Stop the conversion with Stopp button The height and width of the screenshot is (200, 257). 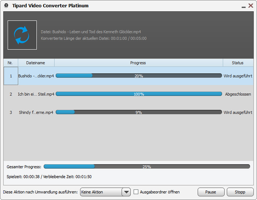pos(240,192)
